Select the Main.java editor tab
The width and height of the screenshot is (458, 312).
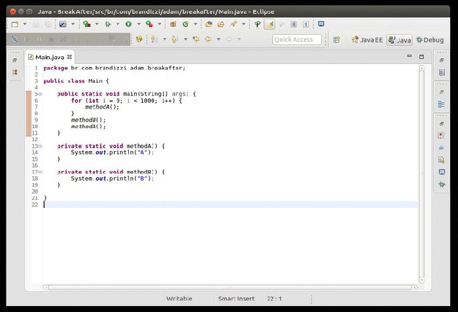(x=50, y=56)
